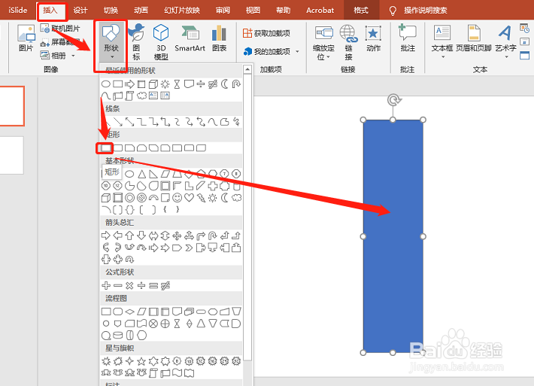The width and height of the screenshot is (534, 386).
Task: Switch to the iSlide tab
Action: 18,11
